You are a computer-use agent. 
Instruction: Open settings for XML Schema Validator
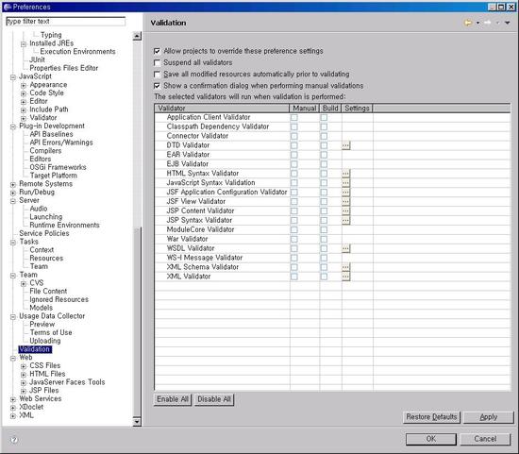345,267
